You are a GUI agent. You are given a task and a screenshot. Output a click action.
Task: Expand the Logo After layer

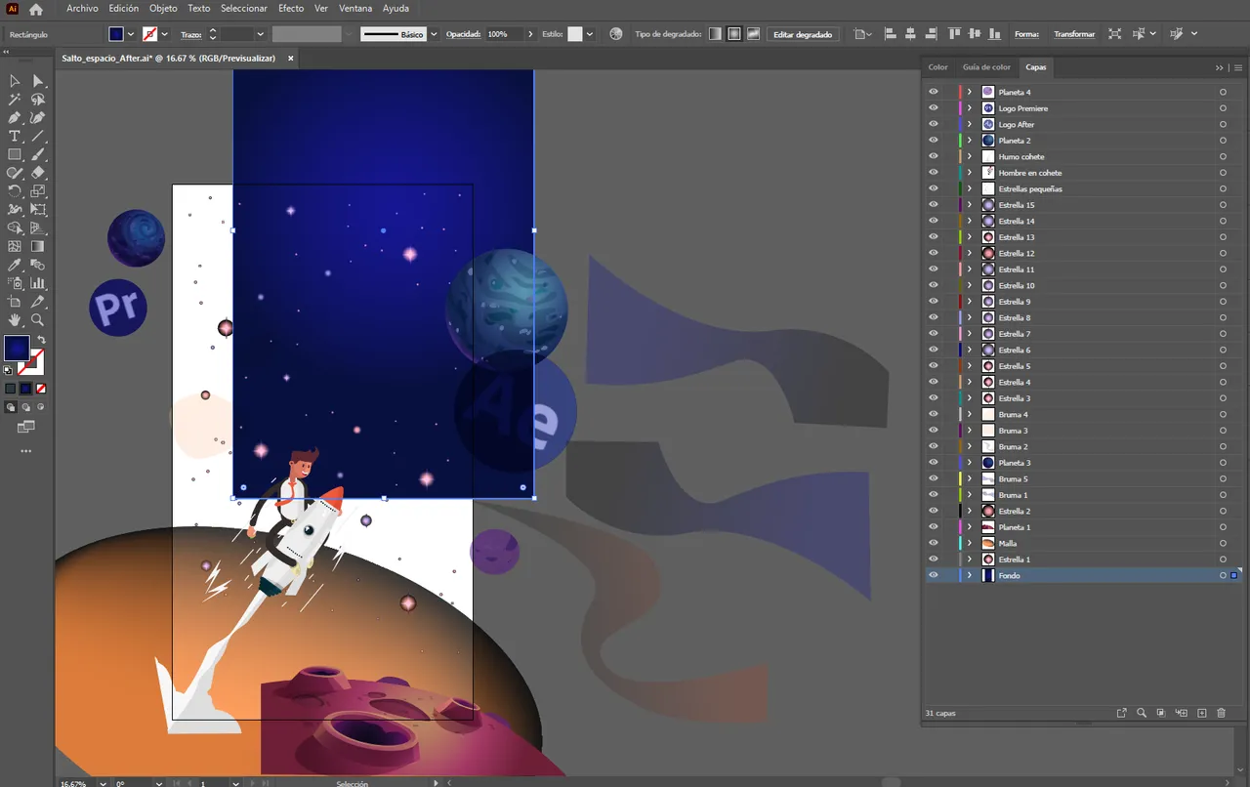pyautogui.click(x=970, y=124)
